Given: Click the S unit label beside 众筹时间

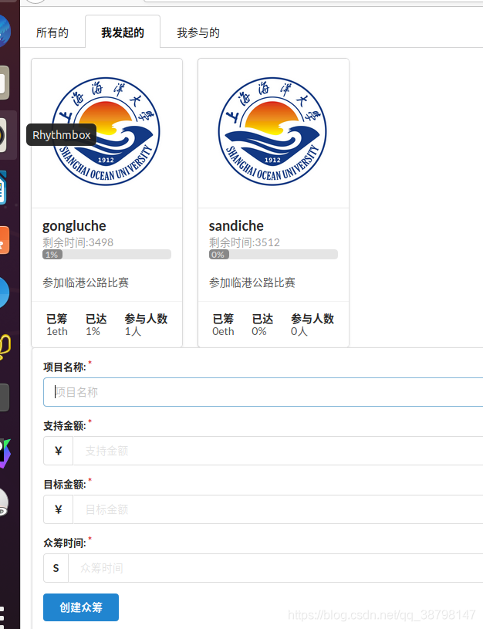Looking at the screenshot, I should [56, 568].
